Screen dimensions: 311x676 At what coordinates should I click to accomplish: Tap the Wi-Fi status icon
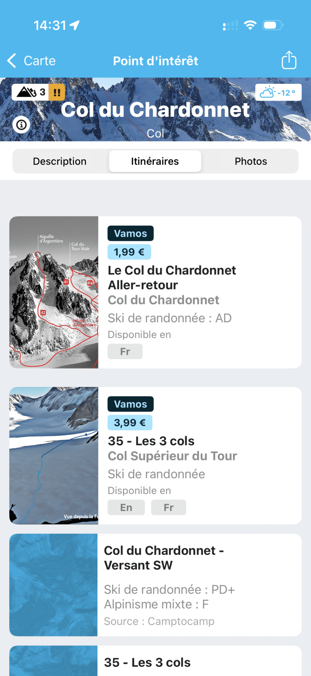pos(250,25)
